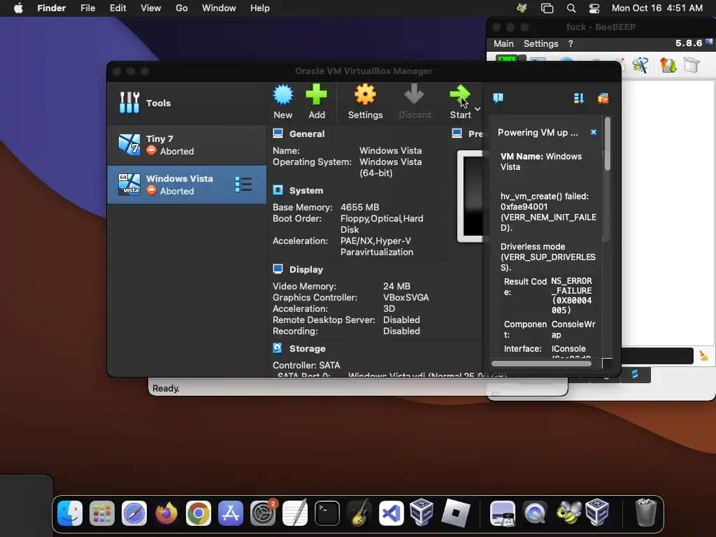The image size is (716, 537).
Task: Open Control Center in menu bar
Action: [x=594, y=8]
